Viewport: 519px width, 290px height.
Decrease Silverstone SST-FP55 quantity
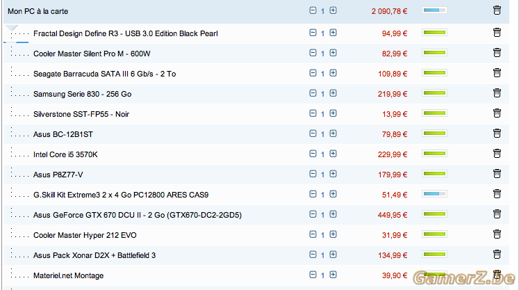click(x=313, y=113)
